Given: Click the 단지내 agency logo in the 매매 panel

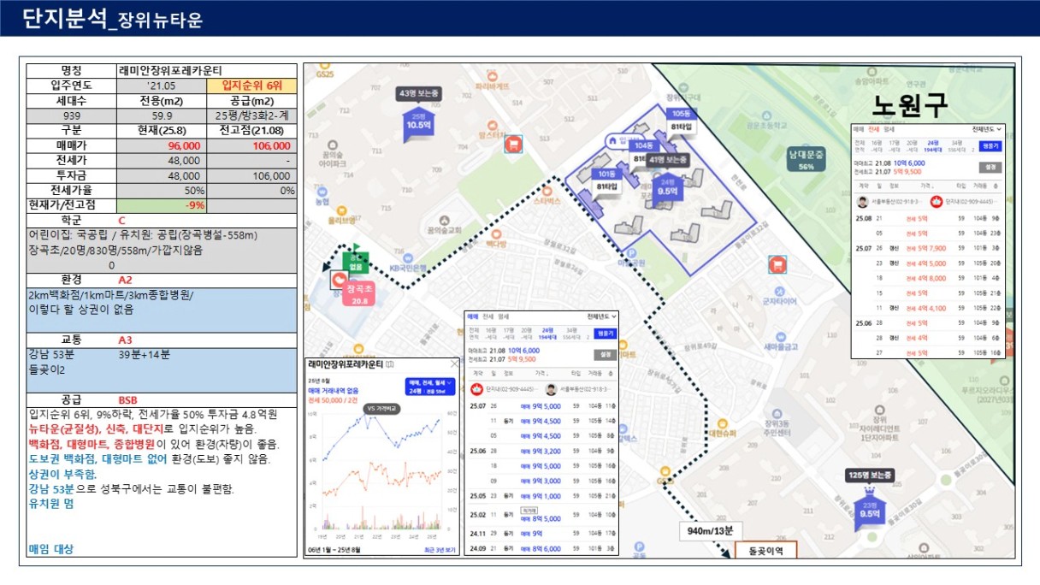Looking at the screenshot, I should (x=477, y=389).
